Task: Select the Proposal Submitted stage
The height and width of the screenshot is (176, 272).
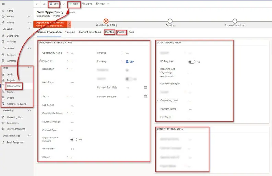Action: [x=235, y=21]
